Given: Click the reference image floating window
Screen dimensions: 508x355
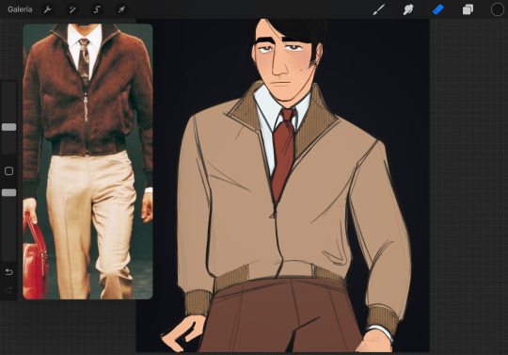Looking at the screenshot, I should coord(87,161).
